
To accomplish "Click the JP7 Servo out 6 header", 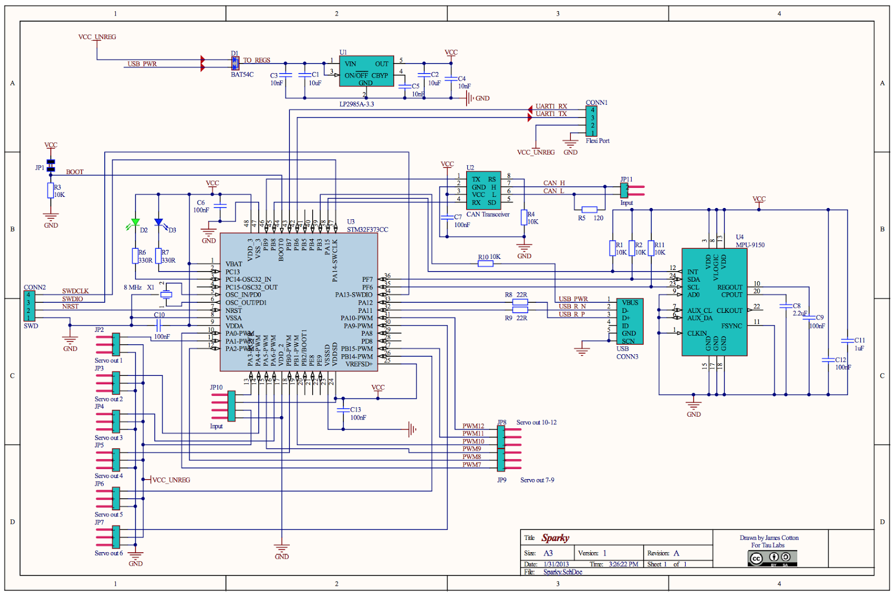I will pos(108,537).
